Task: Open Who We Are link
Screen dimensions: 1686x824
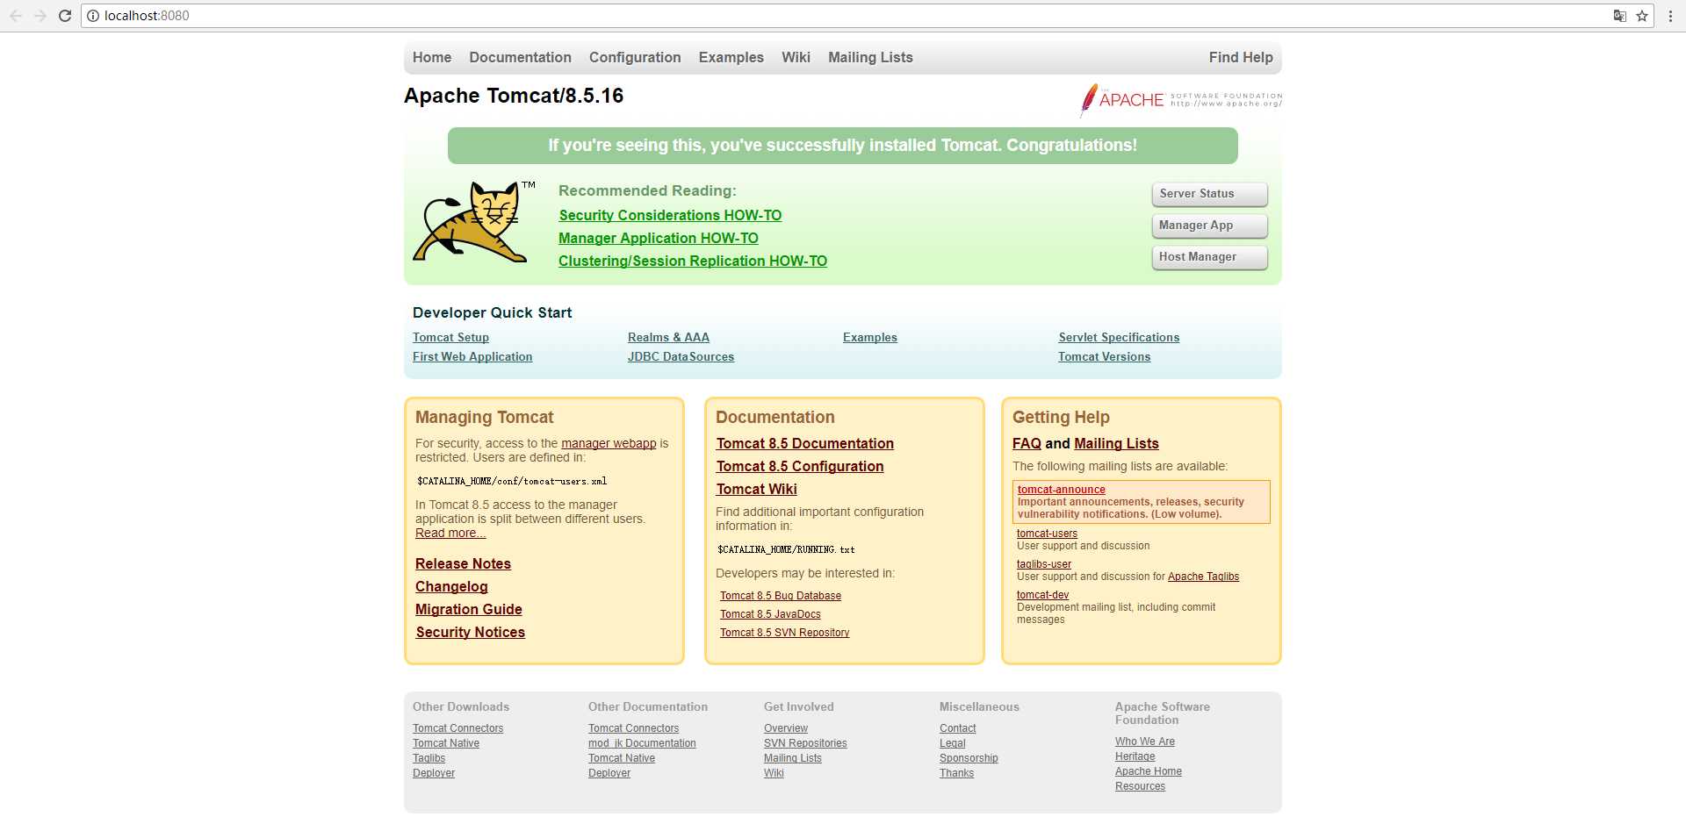Action: coord(1145,742)
